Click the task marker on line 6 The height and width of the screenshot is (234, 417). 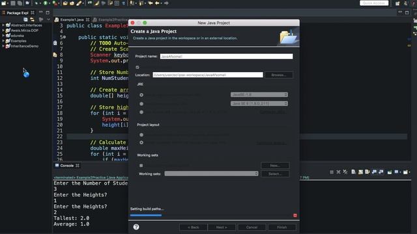(x=55, y=43)
